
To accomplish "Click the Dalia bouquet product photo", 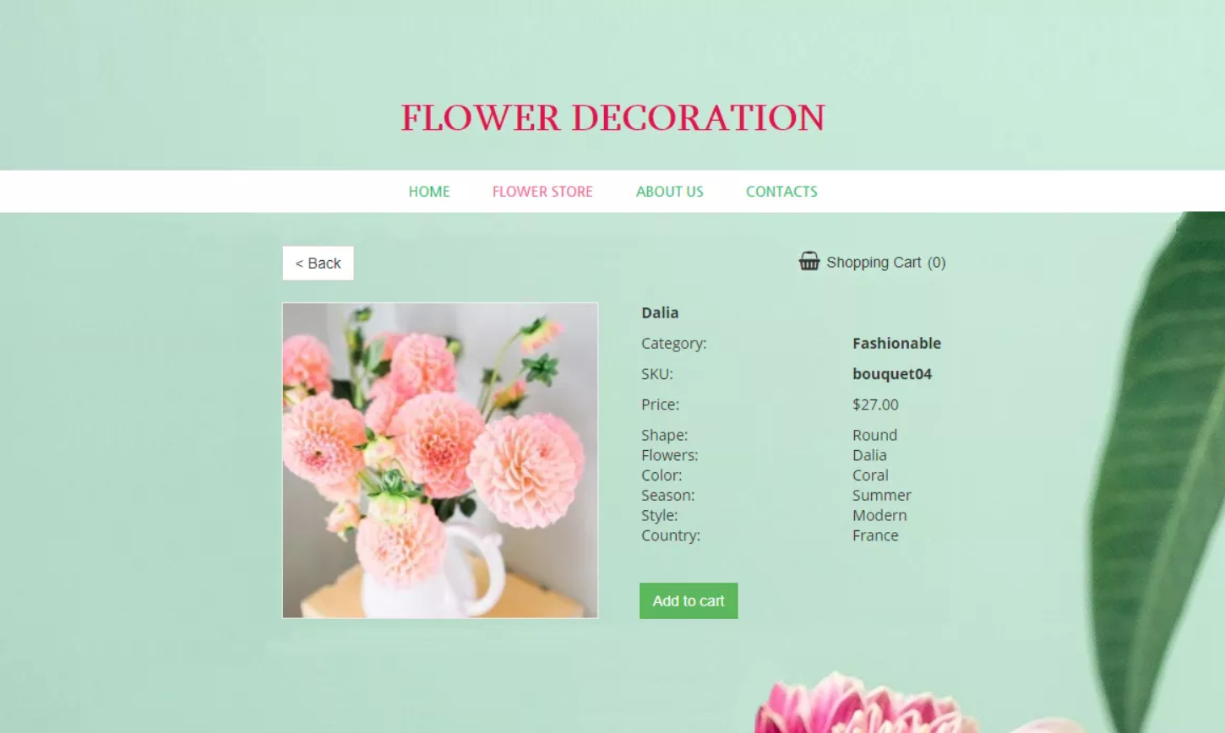I will (440, 460).
